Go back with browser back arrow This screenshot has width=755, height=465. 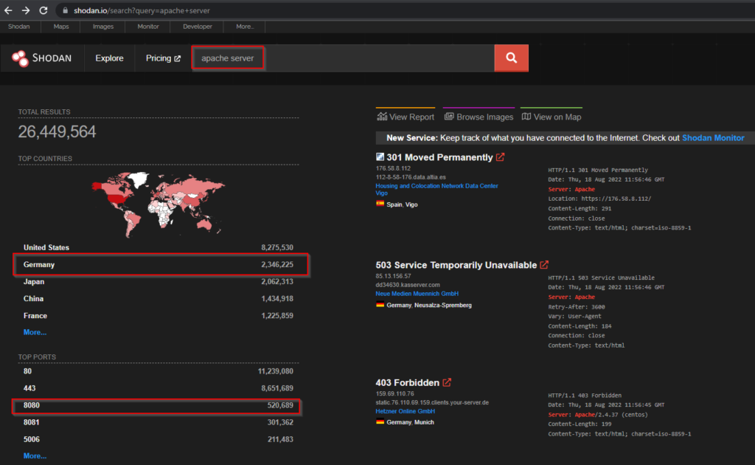click(x=8, y=10)
